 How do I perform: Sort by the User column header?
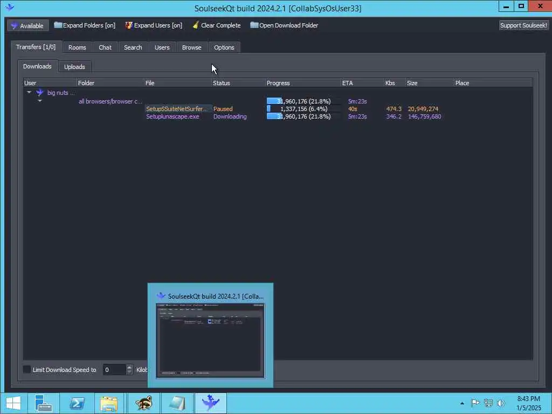tap(50, 83)
